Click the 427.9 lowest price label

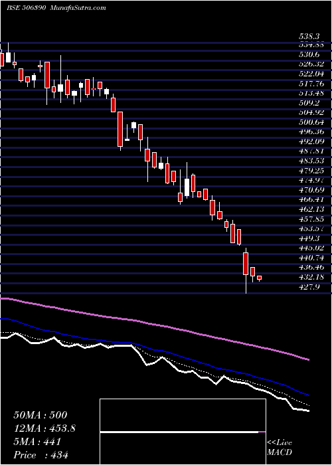(x=309, y=287)
